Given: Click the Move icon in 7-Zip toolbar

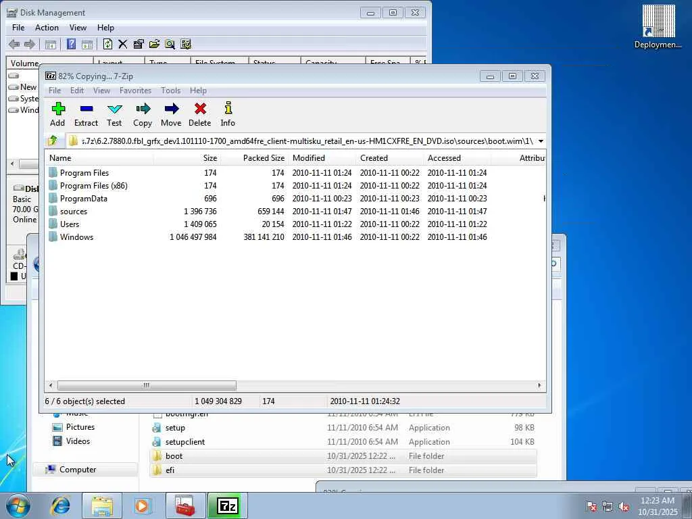Looking at the screenshot, I should click(x=171, y=114).
